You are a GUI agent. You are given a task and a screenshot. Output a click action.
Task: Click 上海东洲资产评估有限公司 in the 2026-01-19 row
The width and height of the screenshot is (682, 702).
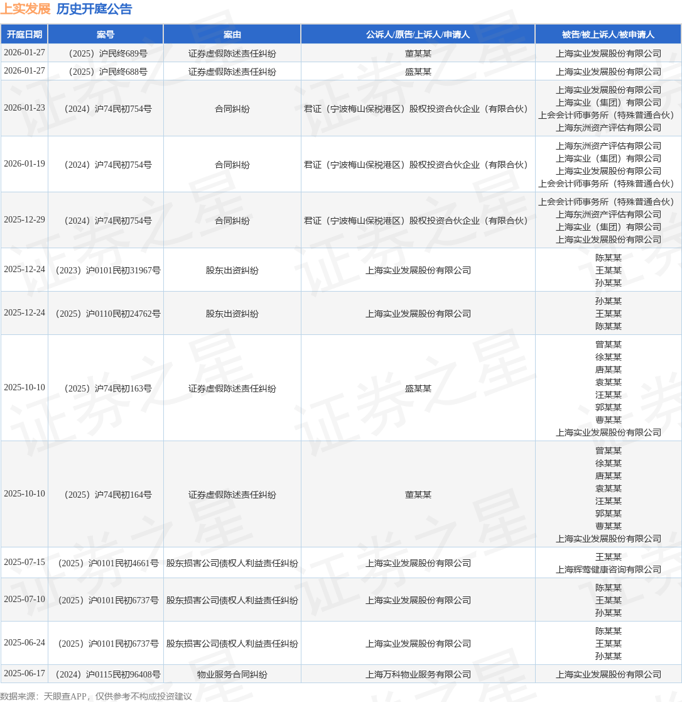pyautogui.click(x=608, y=146)
